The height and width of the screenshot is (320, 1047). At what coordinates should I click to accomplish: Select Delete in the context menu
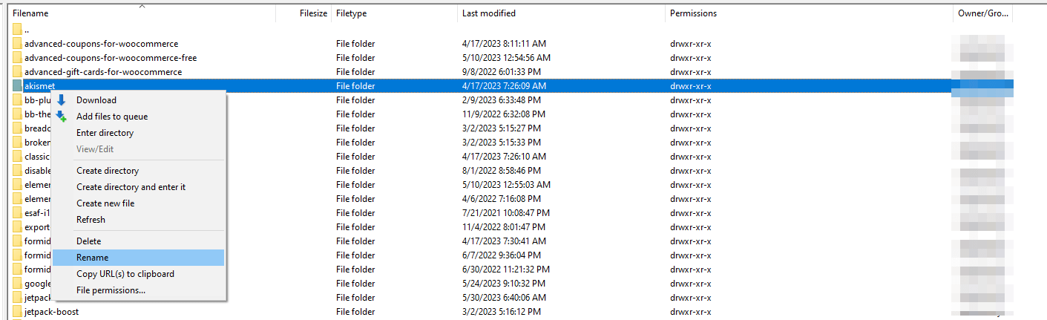[x=89, y=241]
